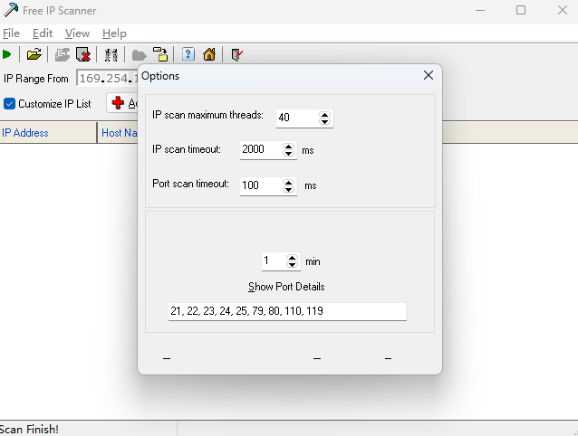578x436 pixels.
Task: Decrease the minutes spinner value
Action: click(x=293, y=265)
